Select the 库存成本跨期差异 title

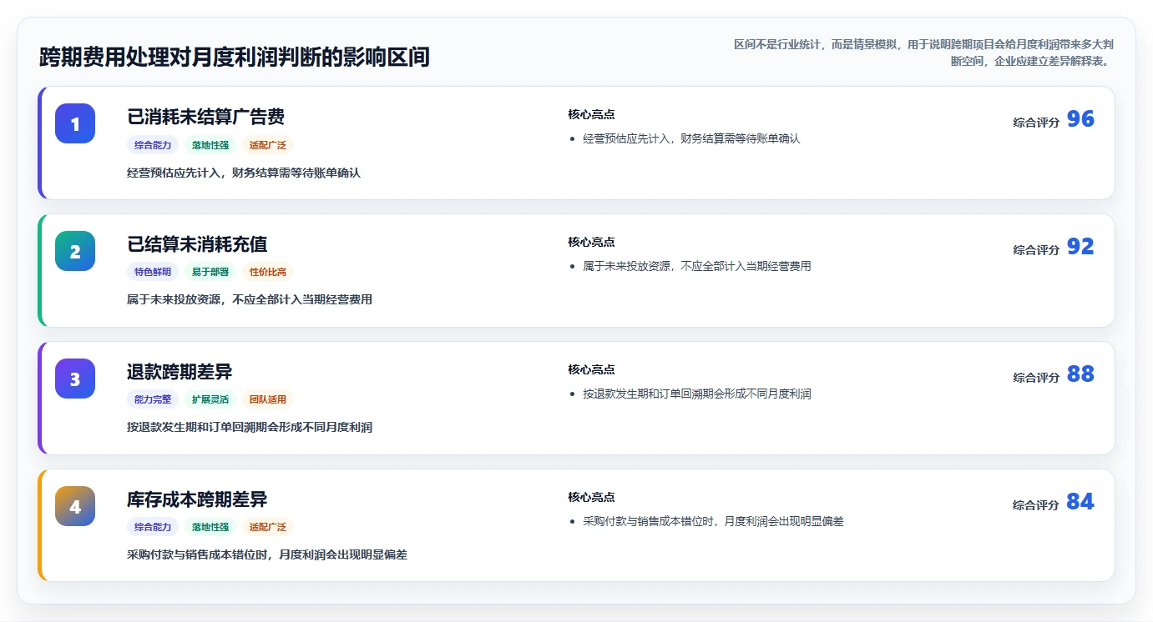[197, 499]
